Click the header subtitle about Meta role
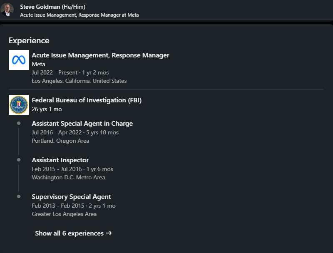 [79, 15]
